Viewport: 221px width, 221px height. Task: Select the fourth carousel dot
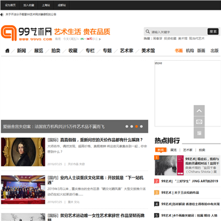point(141,126)
